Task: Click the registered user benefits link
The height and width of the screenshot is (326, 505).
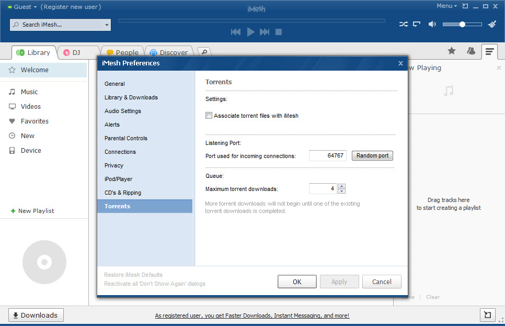Action: 252,316
